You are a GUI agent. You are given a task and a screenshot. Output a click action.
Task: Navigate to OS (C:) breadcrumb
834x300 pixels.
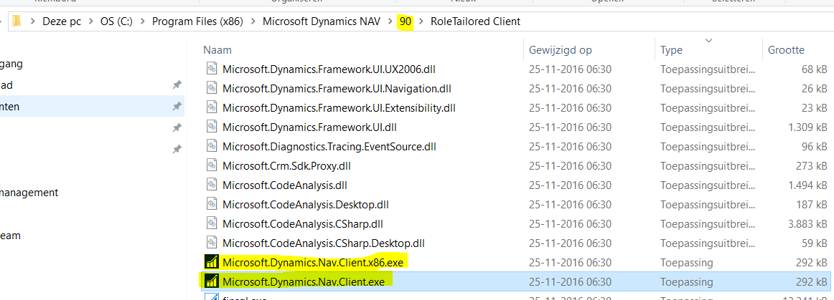(x=116, y=21)
